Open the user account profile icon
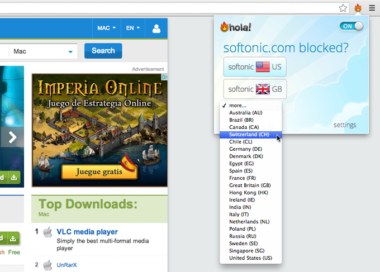Screen dimensions: 380x272 (x=156, y=28)
